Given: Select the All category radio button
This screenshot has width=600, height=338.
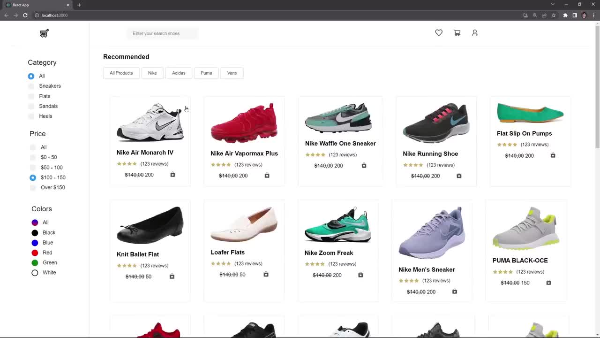Looking at the screenshot, I should click(31, 76).
